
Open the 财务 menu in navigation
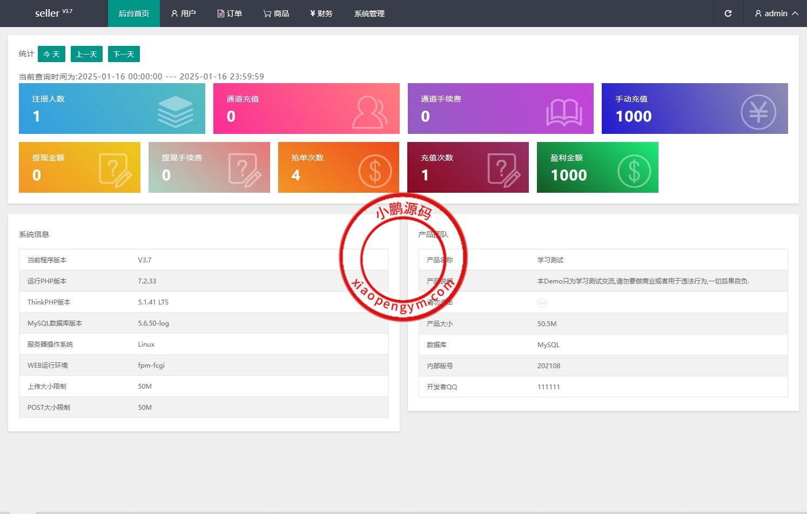point(321,13)
